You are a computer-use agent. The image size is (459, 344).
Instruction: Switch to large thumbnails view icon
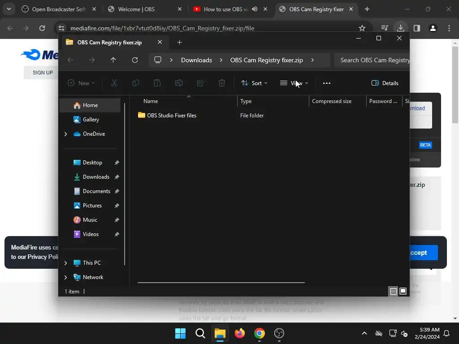point(403,291)
